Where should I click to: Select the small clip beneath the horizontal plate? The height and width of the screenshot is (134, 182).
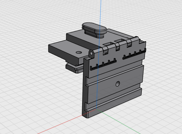tap(74, 69)
